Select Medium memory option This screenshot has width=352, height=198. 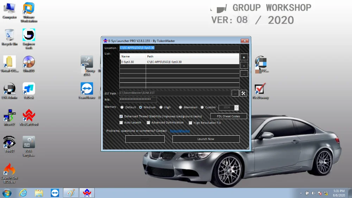click(x=140, y=107)
